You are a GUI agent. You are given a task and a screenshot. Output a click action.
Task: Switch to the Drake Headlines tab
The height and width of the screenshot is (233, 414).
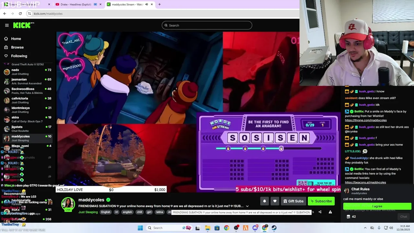point(78,5)
